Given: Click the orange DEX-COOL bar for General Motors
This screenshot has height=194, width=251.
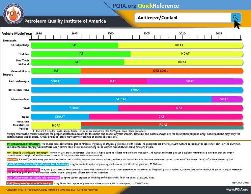Looking at the screenshot, I should tap(162, 71).
